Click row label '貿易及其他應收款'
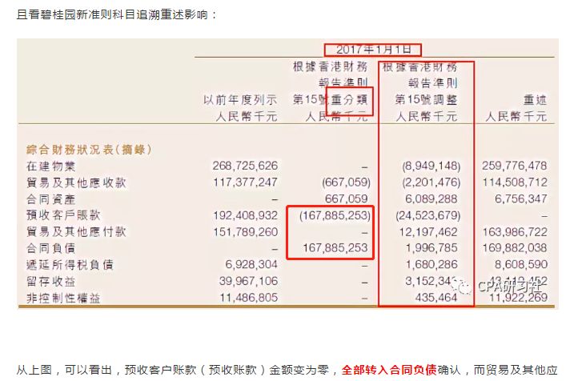Image resolution: width=578 pixels, height=381 pixels. click(x=76, y=182)
